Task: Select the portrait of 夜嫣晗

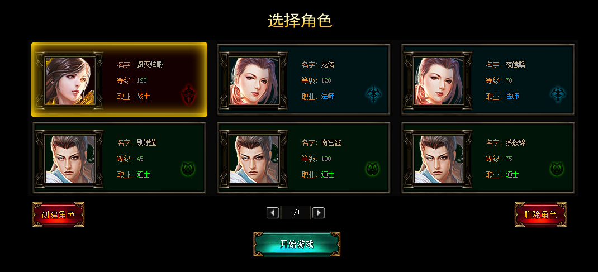Action: pyautogui.click(x=439, y=81)
